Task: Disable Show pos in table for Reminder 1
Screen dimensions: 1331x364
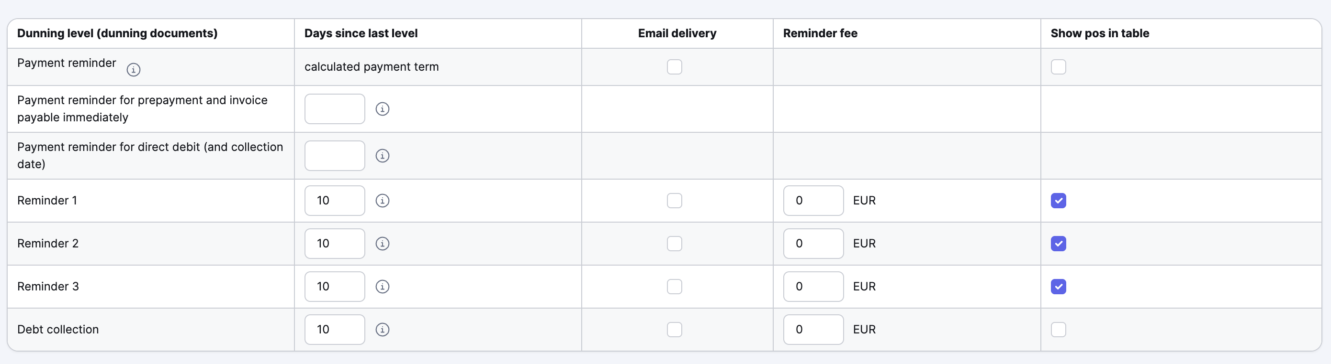Action: coord(1058,201)
